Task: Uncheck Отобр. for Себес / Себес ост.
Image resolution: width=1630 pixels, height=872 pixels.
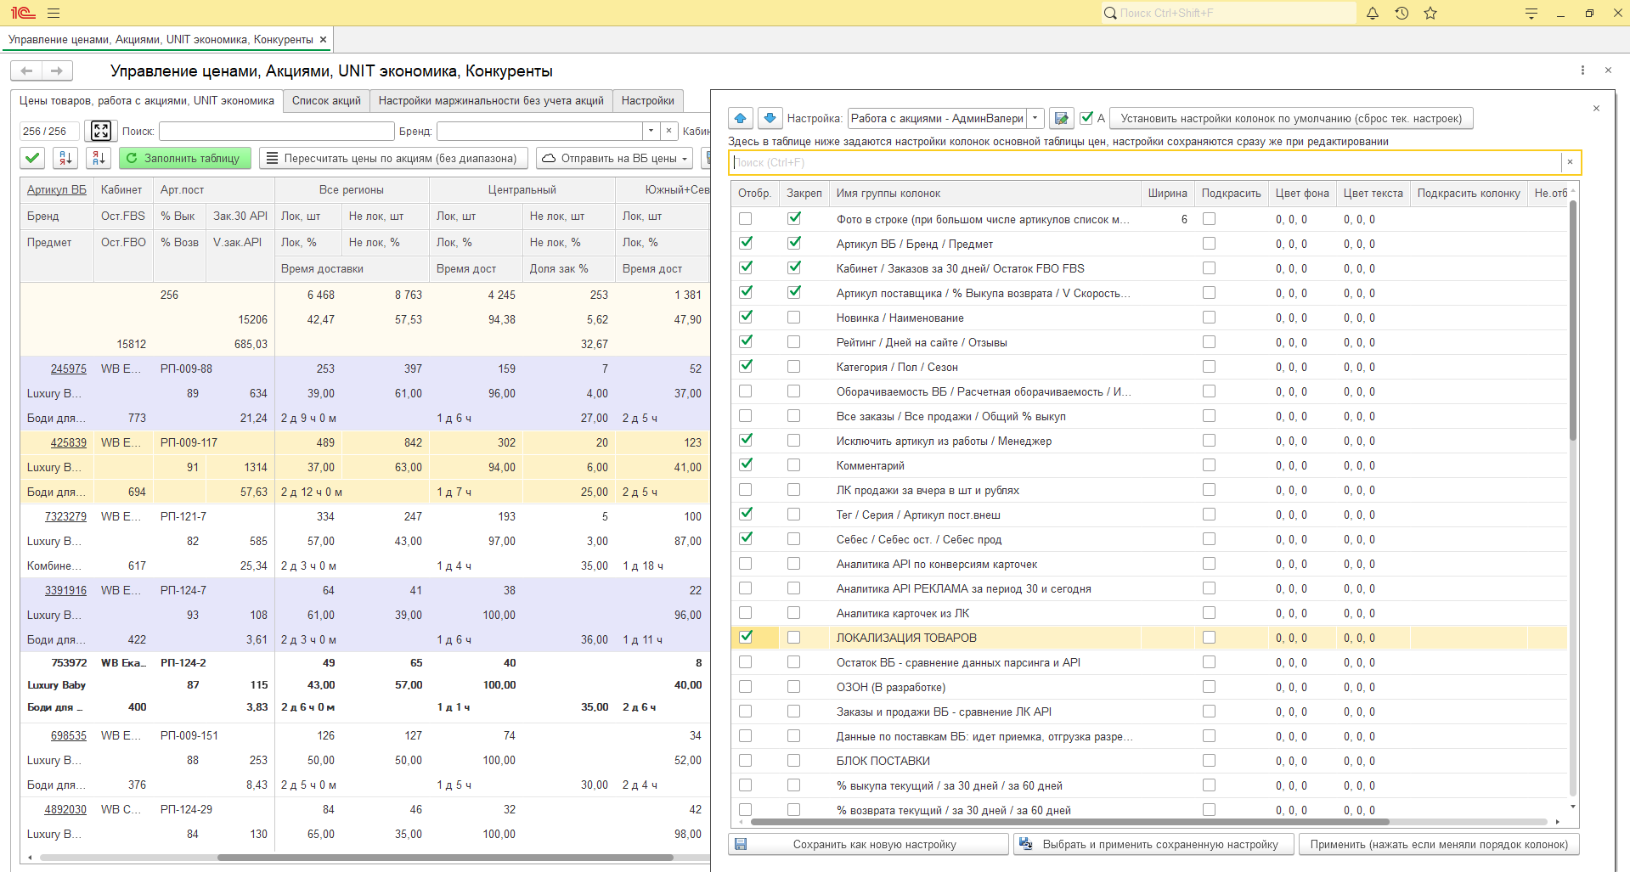Action: pyautogui.click(x=746, y=539)
